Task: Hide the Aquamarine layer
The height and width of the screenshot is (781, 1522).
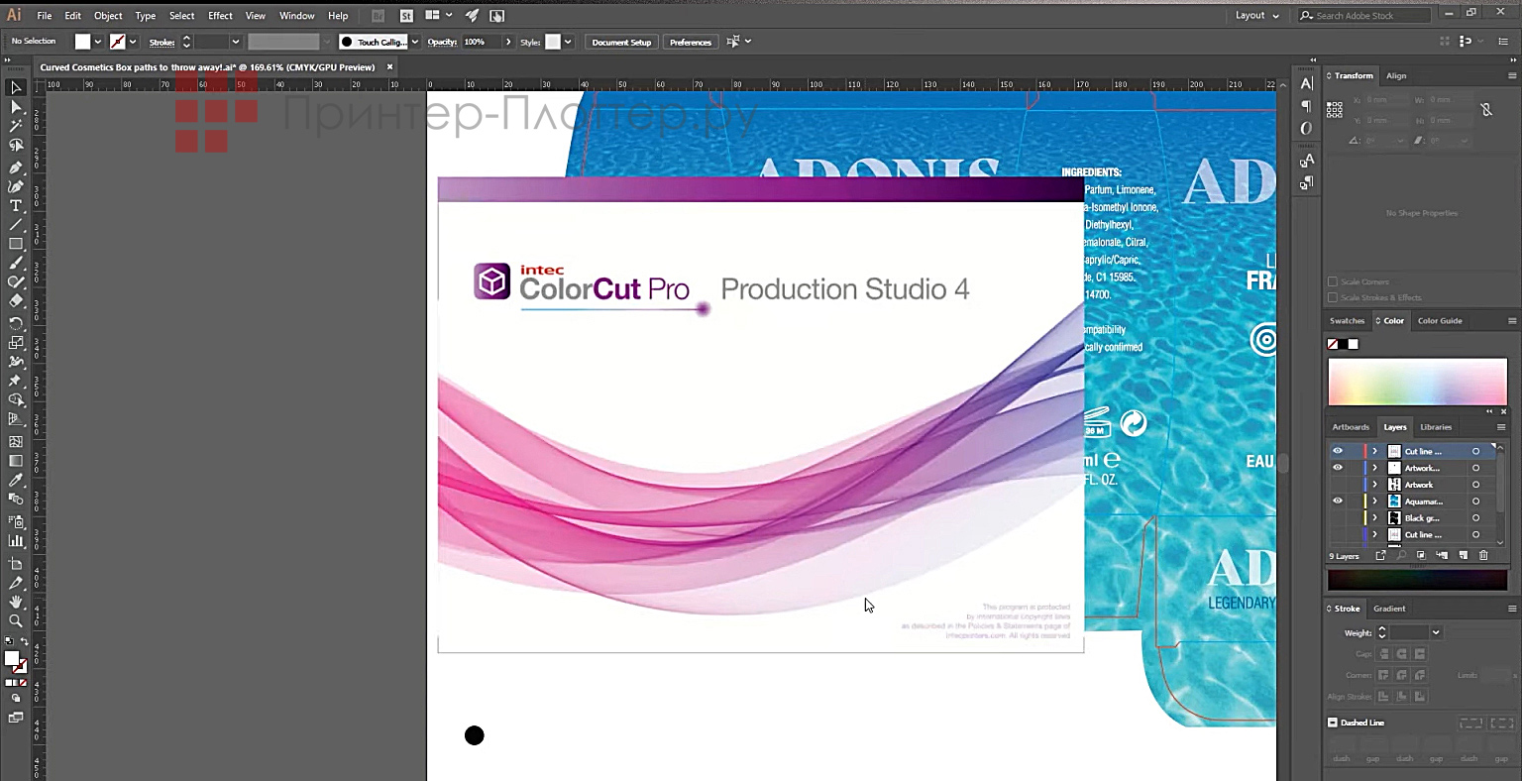Action: pyautogui.click(x=1338, y=501)
